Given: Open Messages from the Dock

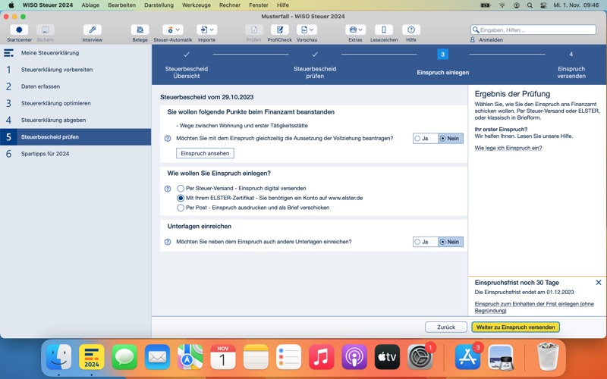Looking at the screenshot, I should tap(124, 356).
